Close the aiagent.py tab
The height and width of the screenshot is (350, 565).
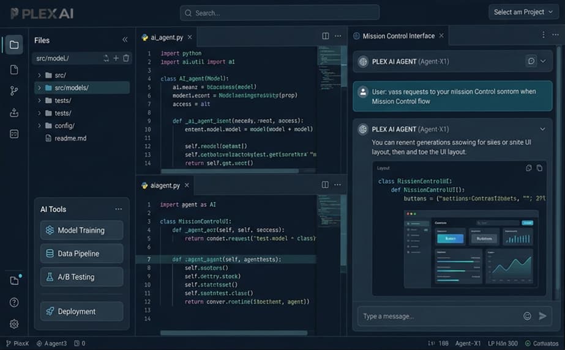187,185
